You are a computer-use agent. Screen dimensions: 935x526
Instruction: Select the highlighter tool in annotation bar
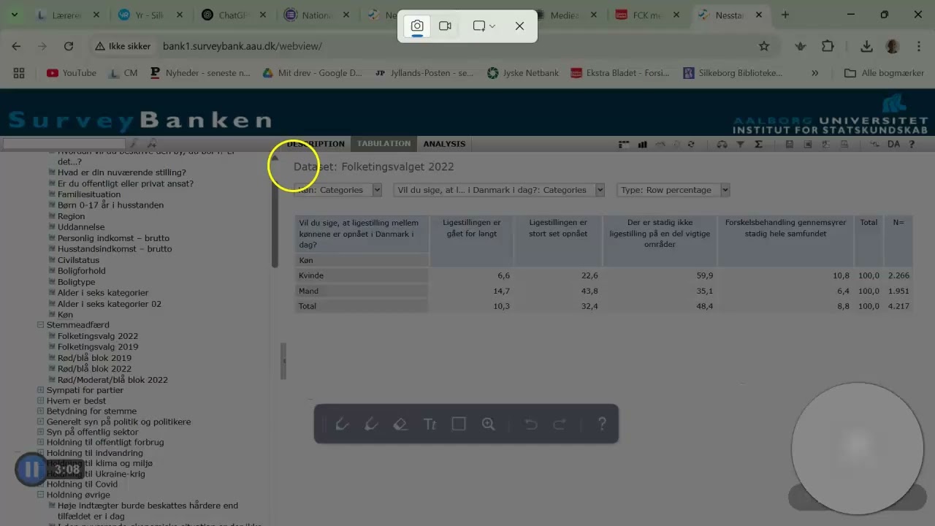(x=370, y=424)
